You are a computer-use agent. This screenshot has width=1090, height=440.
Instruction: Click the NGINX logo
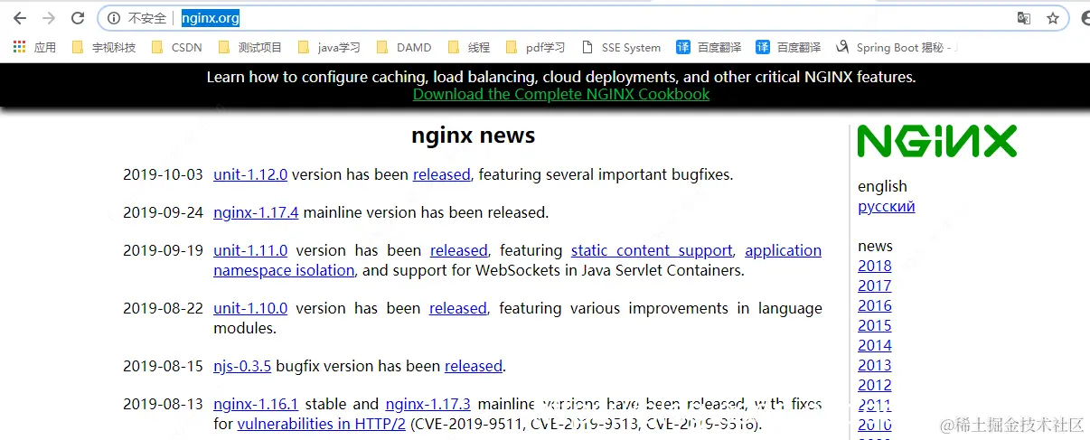coord(937,142)
